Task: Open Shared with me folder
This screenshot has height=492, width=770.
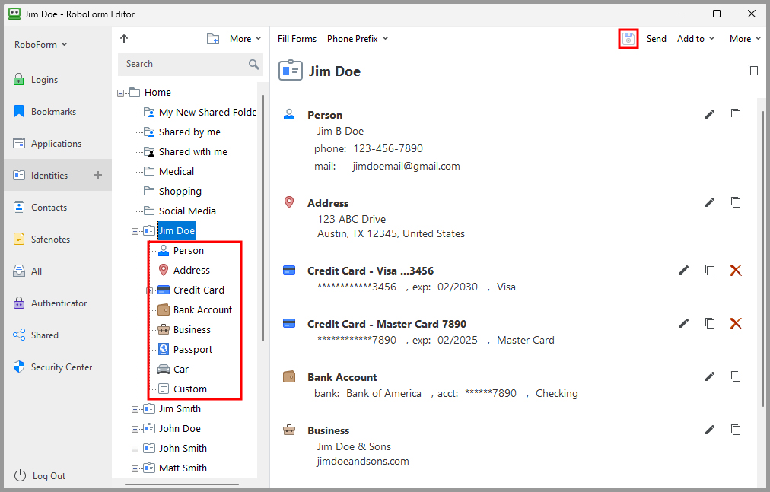Action: (186, 152)
